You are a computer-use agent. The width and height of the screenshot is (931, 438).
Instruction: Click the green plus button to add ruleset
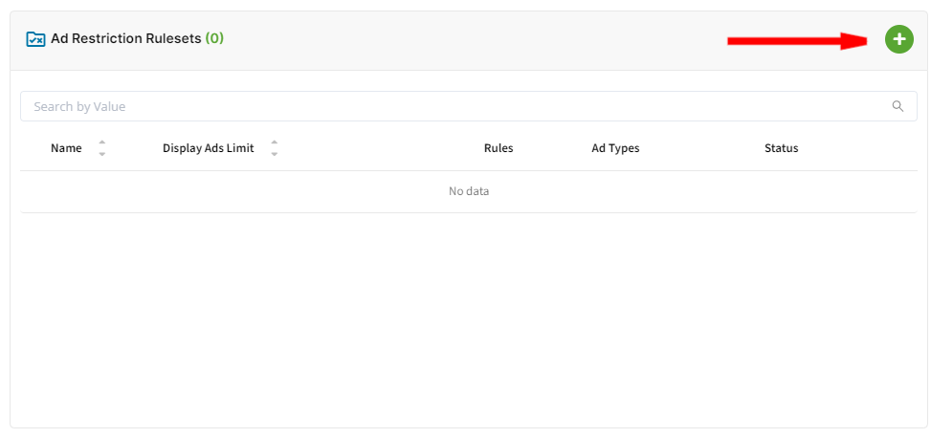(898, 39)
